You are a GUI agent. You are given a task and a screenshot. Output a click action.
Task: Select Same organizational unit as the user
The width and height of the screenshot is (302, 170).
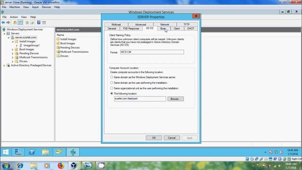pyautogui.click(x=111, y=88)
